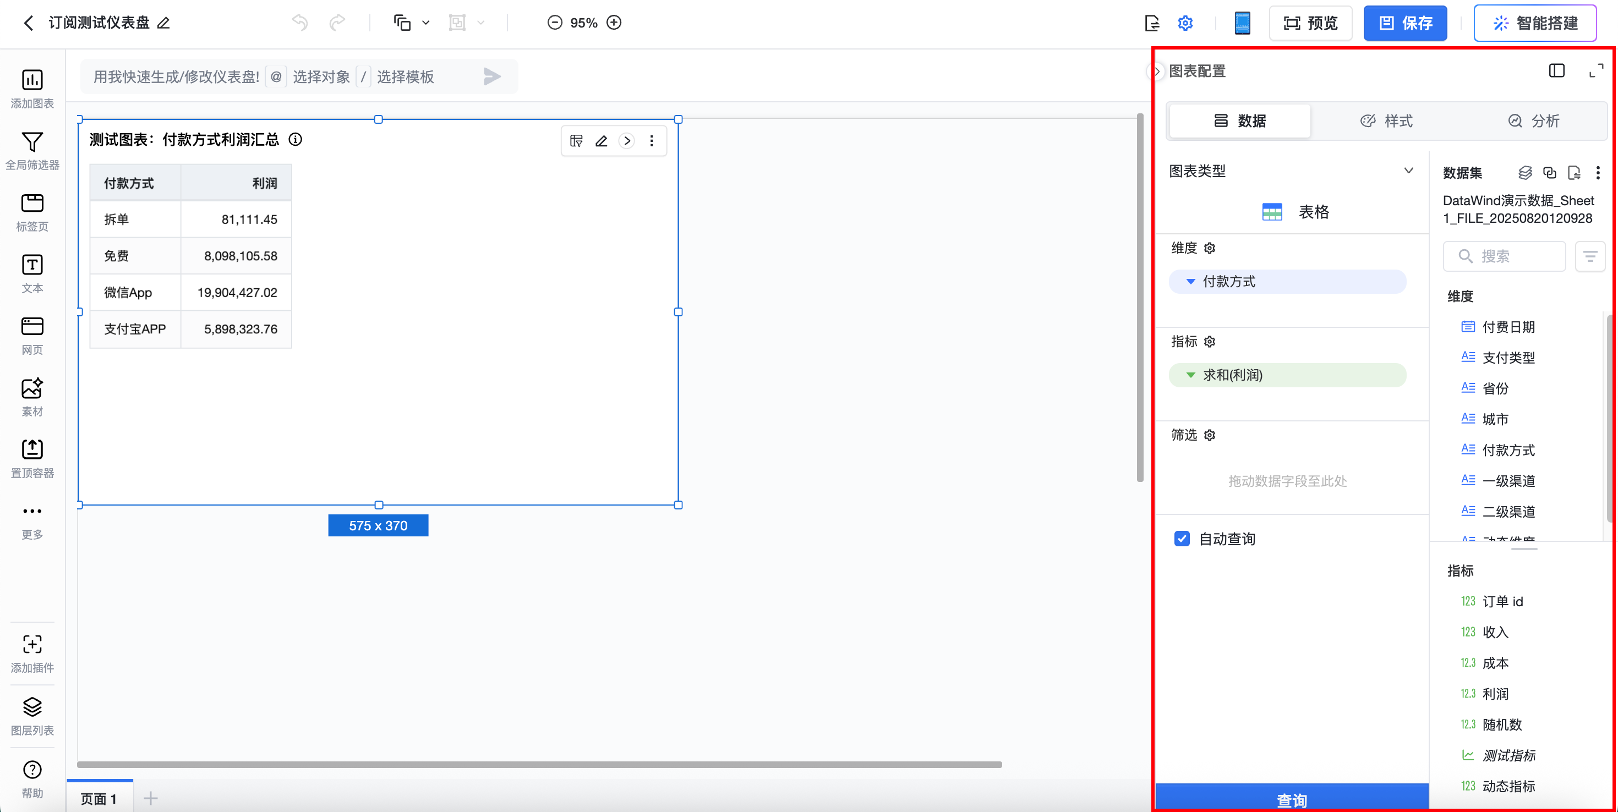
Task: Click the 保存 button
Action: pyautogui.click(x=1405, y=23)
